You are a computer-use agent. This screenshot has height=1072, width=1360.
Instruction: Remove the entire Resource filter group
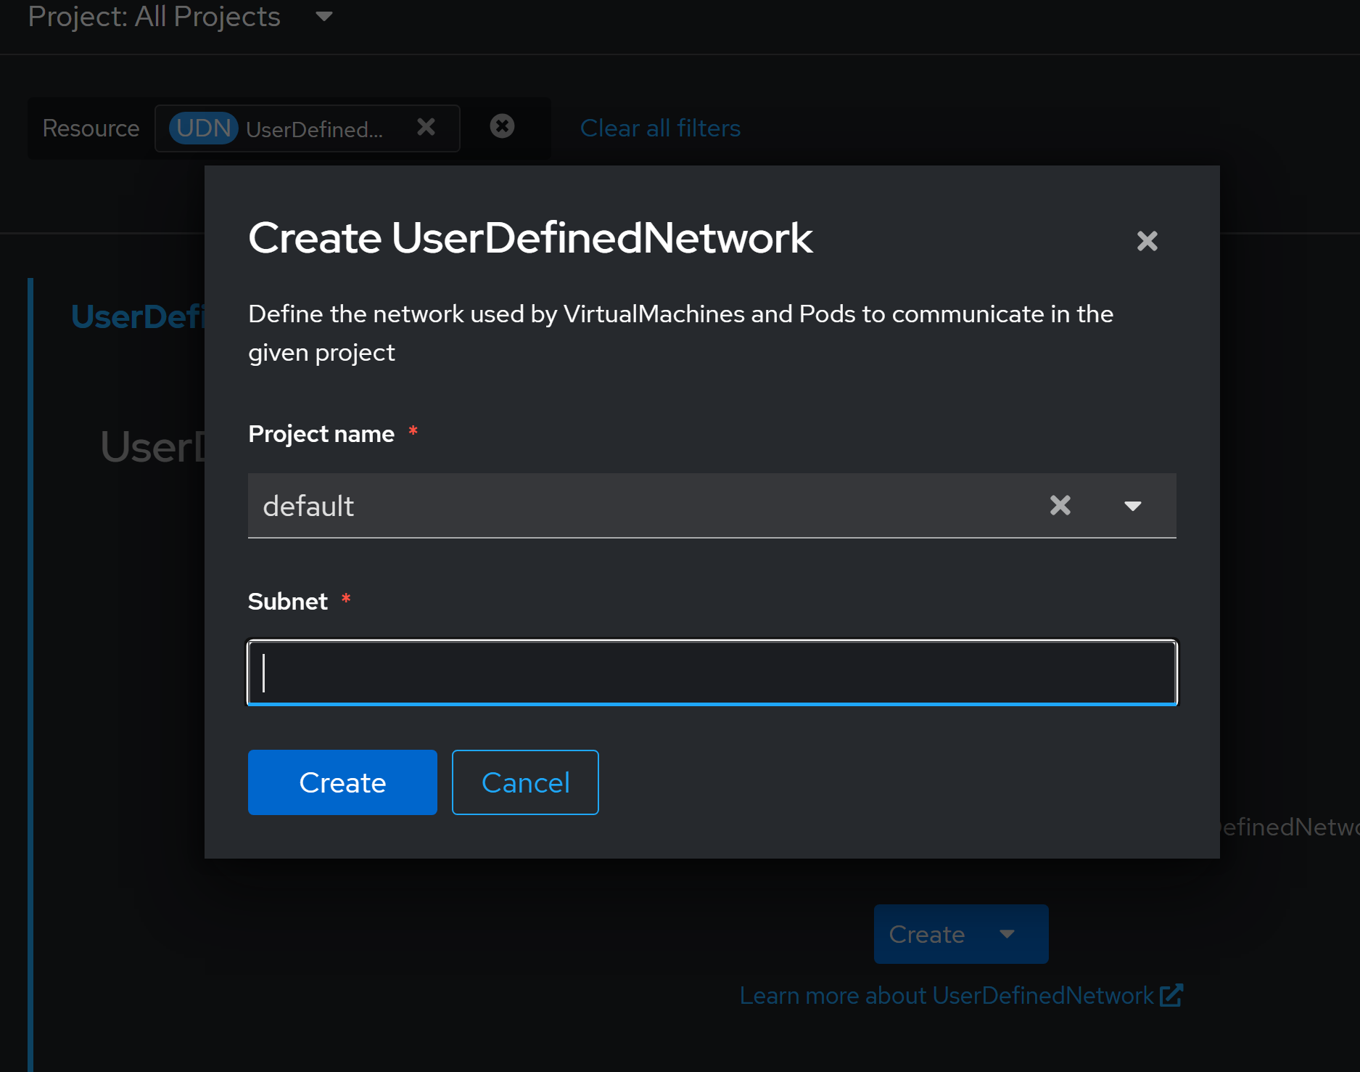(502, 126)
